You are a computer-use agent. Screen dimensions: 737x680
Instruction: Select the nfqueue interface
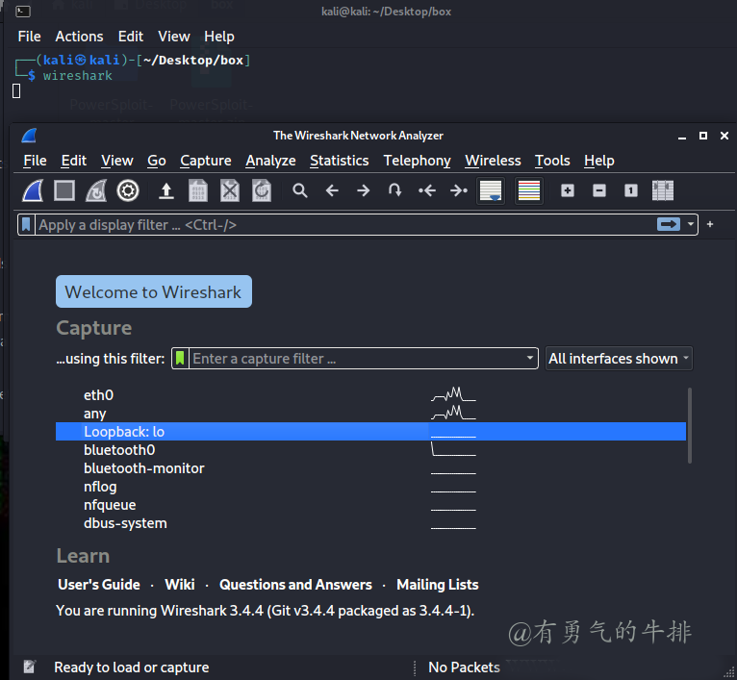pos(370,505)
